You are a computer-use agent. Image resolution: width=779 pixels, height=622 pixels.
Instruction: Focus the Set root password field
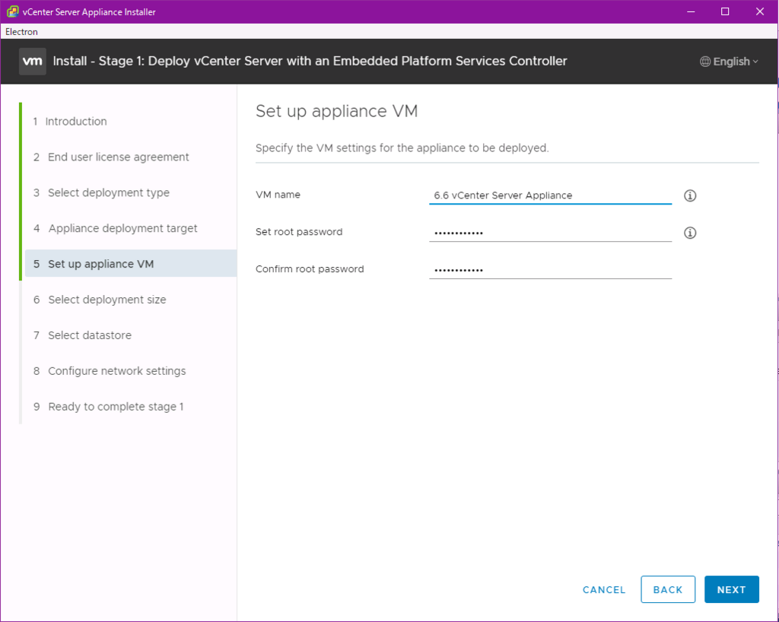click(551, 233)
